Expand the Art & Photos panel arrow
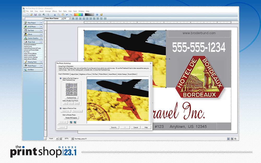Screen dimensions: 261x163 point(41,27)
